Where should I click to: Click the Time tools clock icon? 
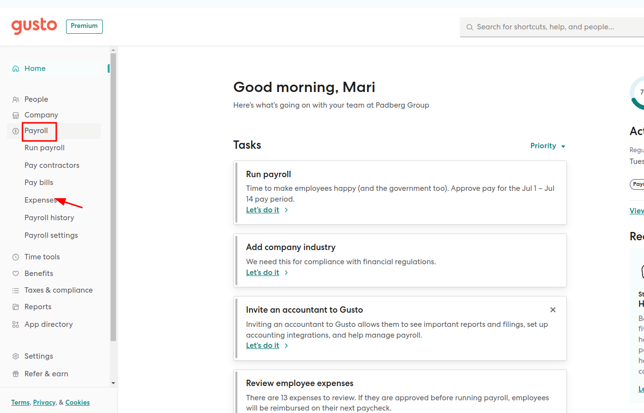click(16, 257)
